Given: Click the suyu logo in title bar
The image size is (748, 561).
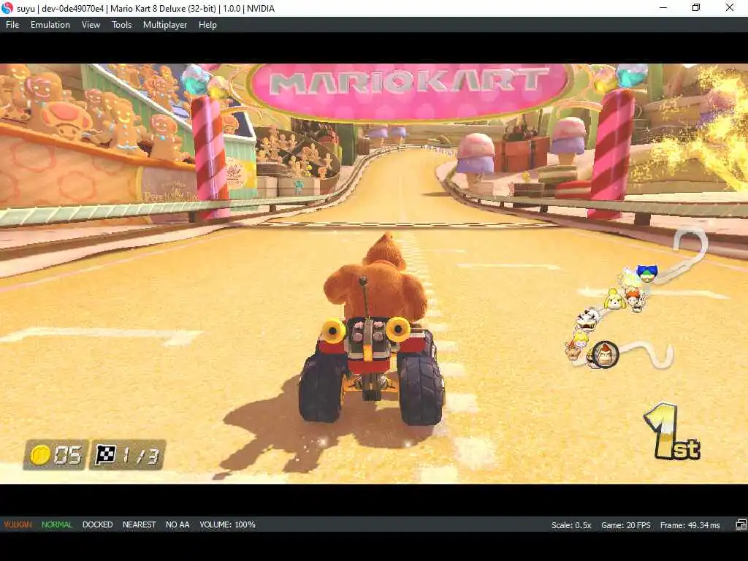Looking at the screenshot, I should click(7, 8).
